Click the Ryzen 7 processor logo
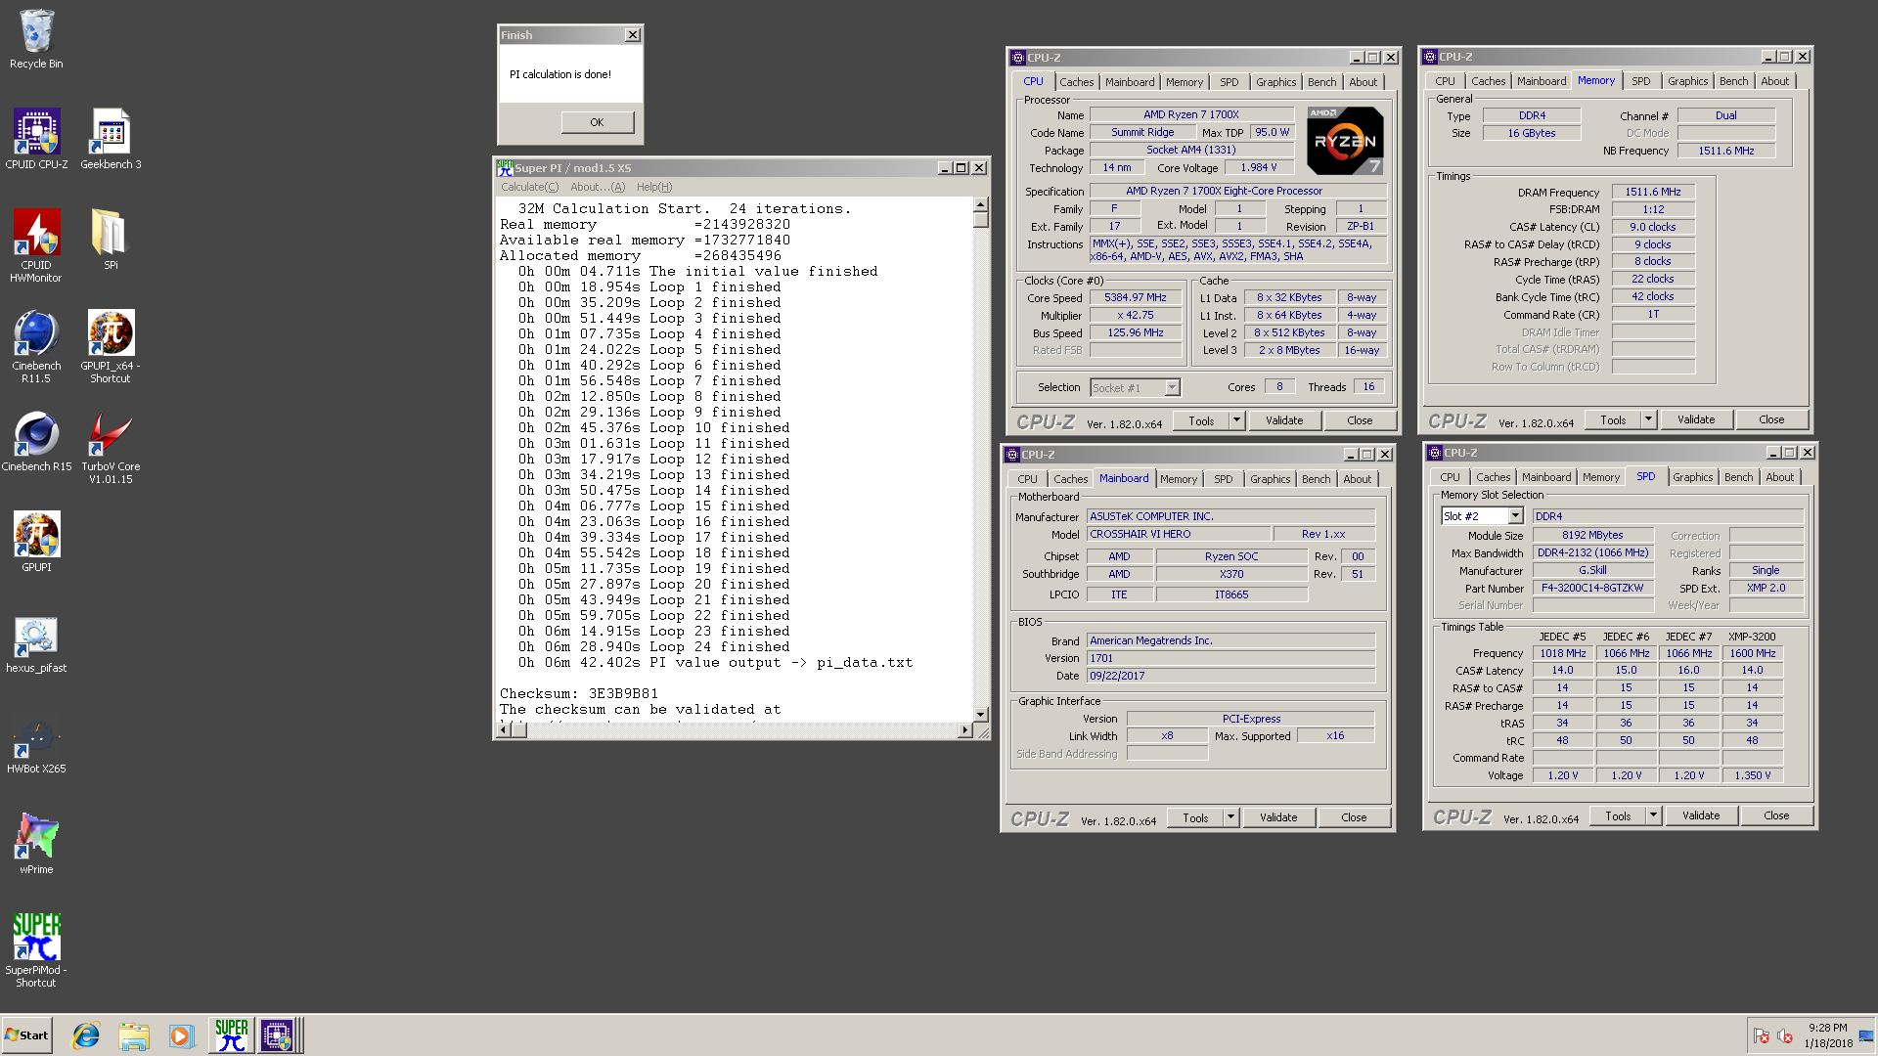The image size is (1878, 1056). (x=1345, y=141)
